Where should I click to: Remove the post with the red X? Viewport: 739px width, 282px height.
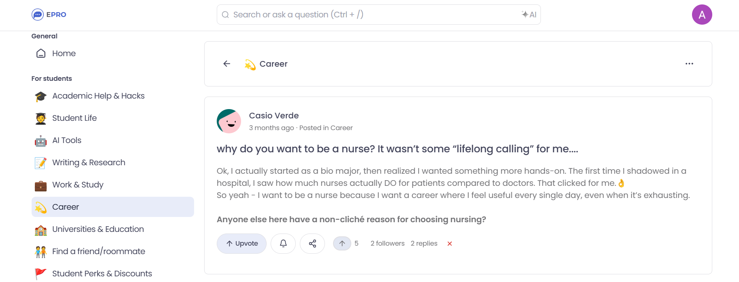point(449,243)
